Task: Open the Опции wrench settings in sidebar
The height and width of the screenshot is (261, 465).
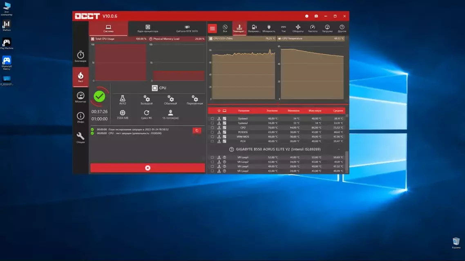Action: (80, 137)
